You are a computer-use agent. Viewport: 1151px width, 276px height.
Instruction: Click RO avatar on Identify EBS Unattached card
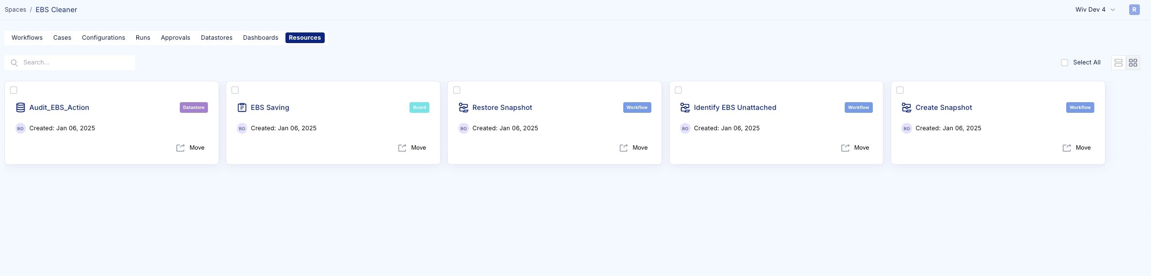[685, 128]
